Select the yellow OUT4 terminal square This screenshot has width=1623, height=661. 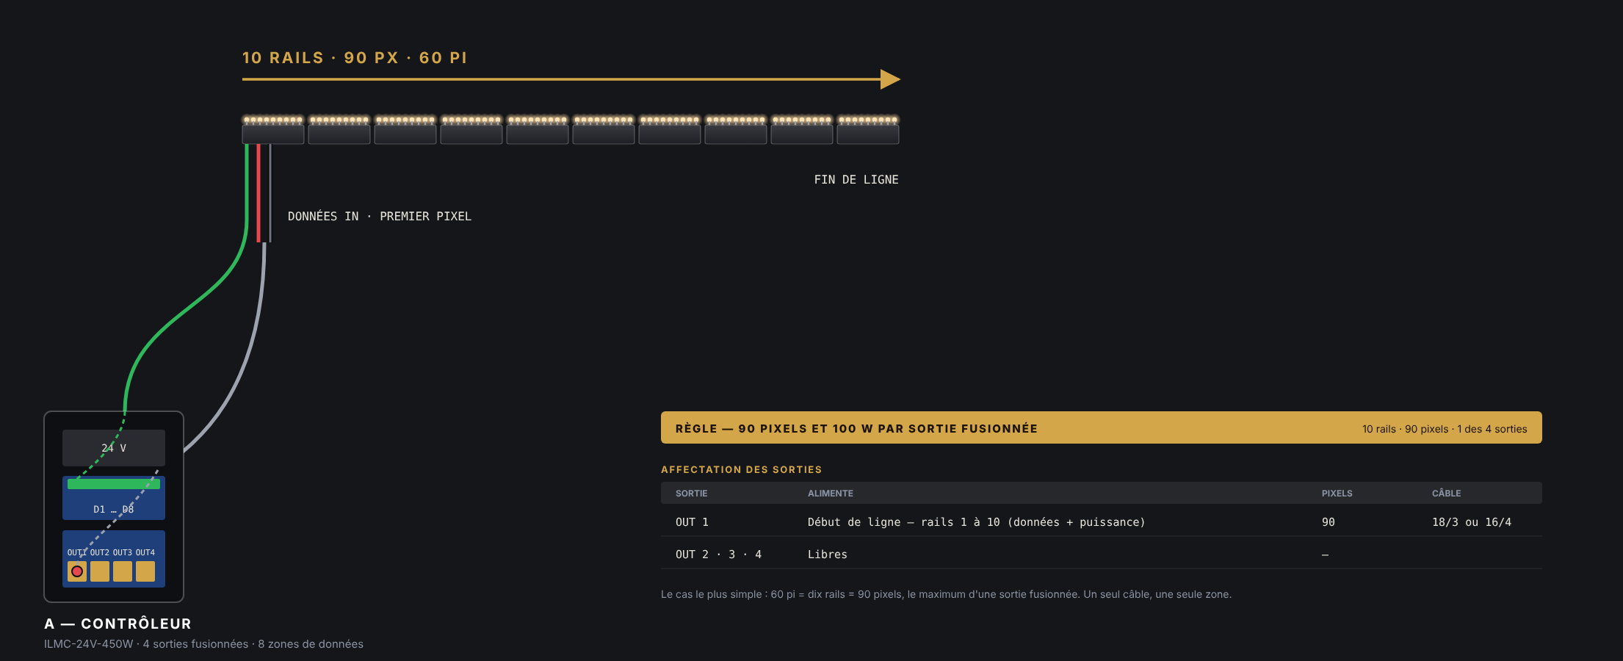(145, 571)
